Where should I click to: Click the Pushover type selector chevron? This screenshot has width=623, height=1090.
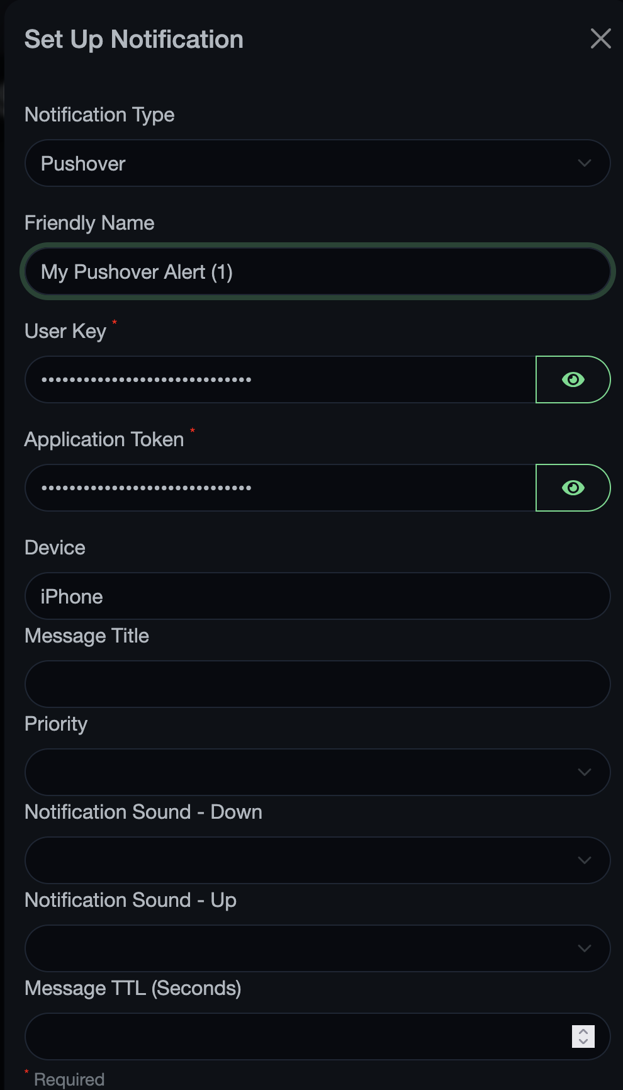click(x=584, y=163)
